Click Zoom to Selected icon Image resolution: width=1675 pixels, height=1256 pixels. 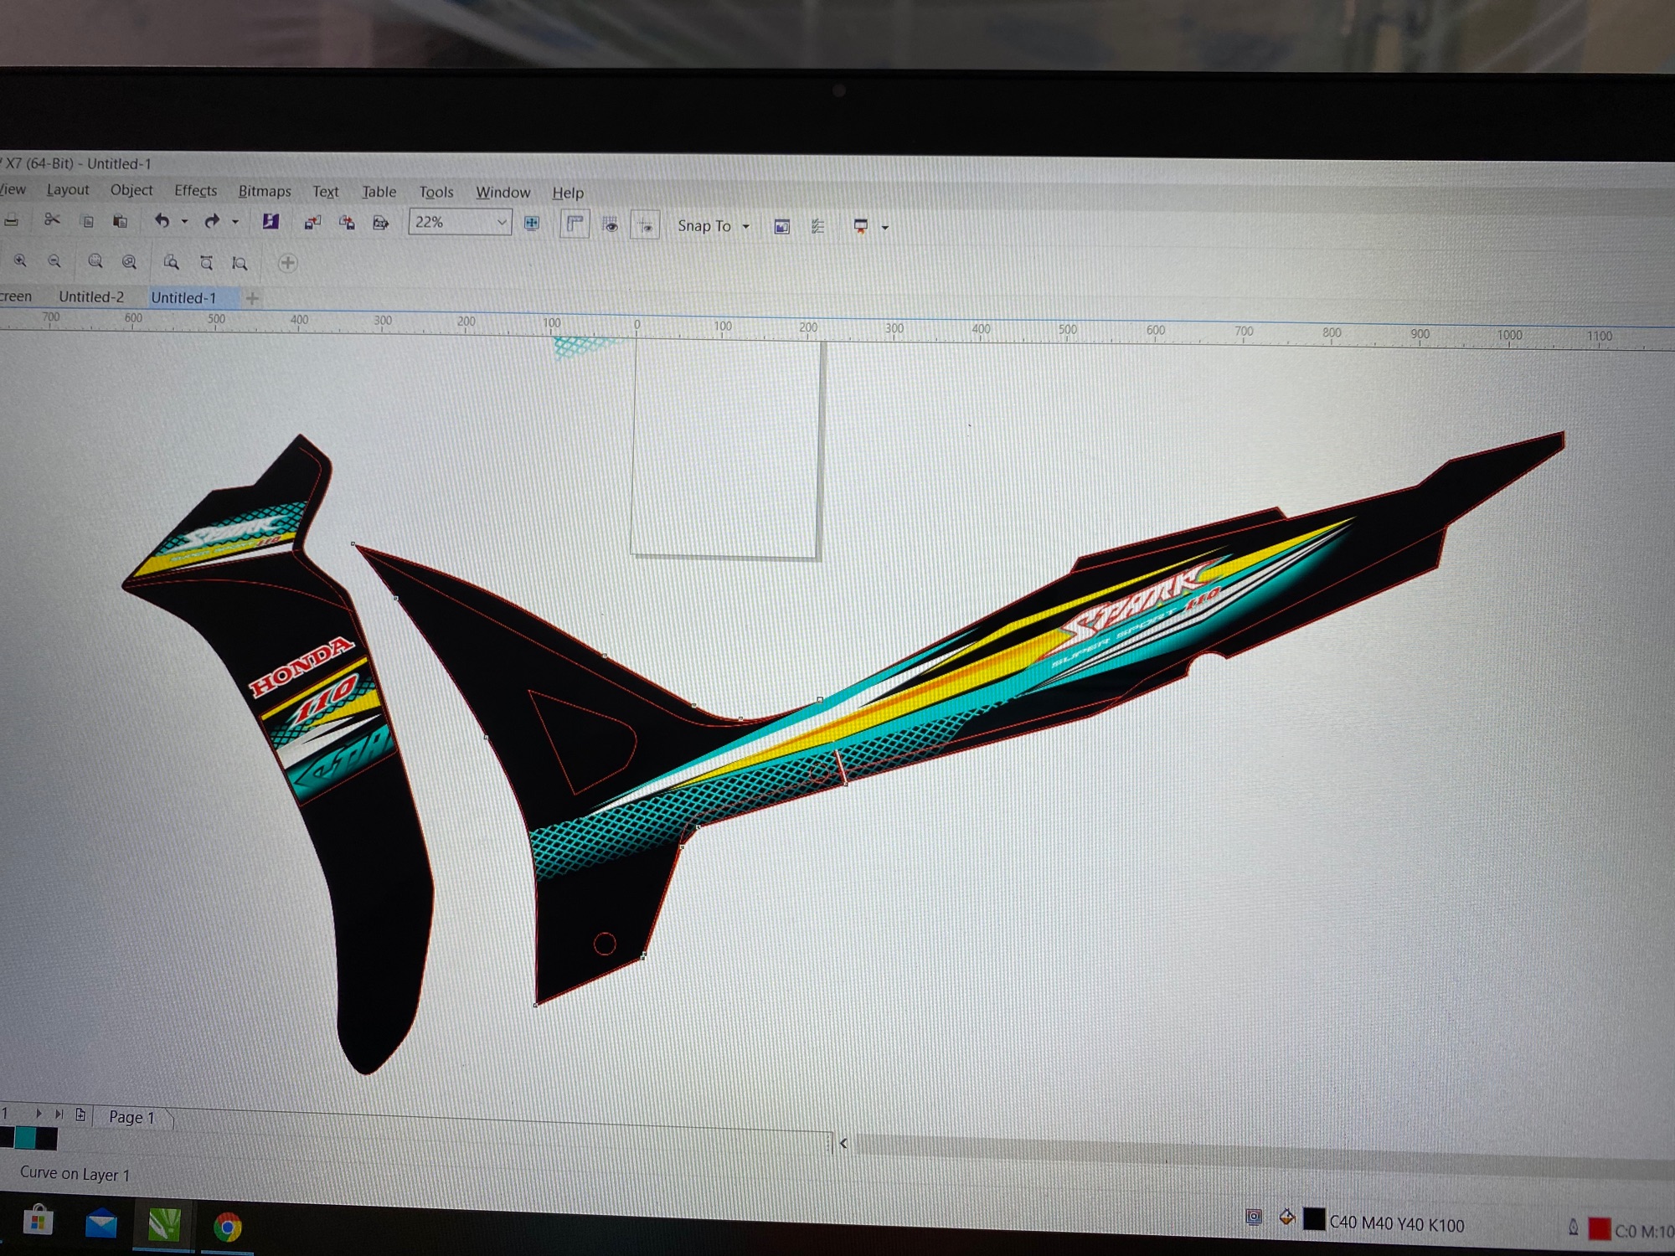[95, 262]
